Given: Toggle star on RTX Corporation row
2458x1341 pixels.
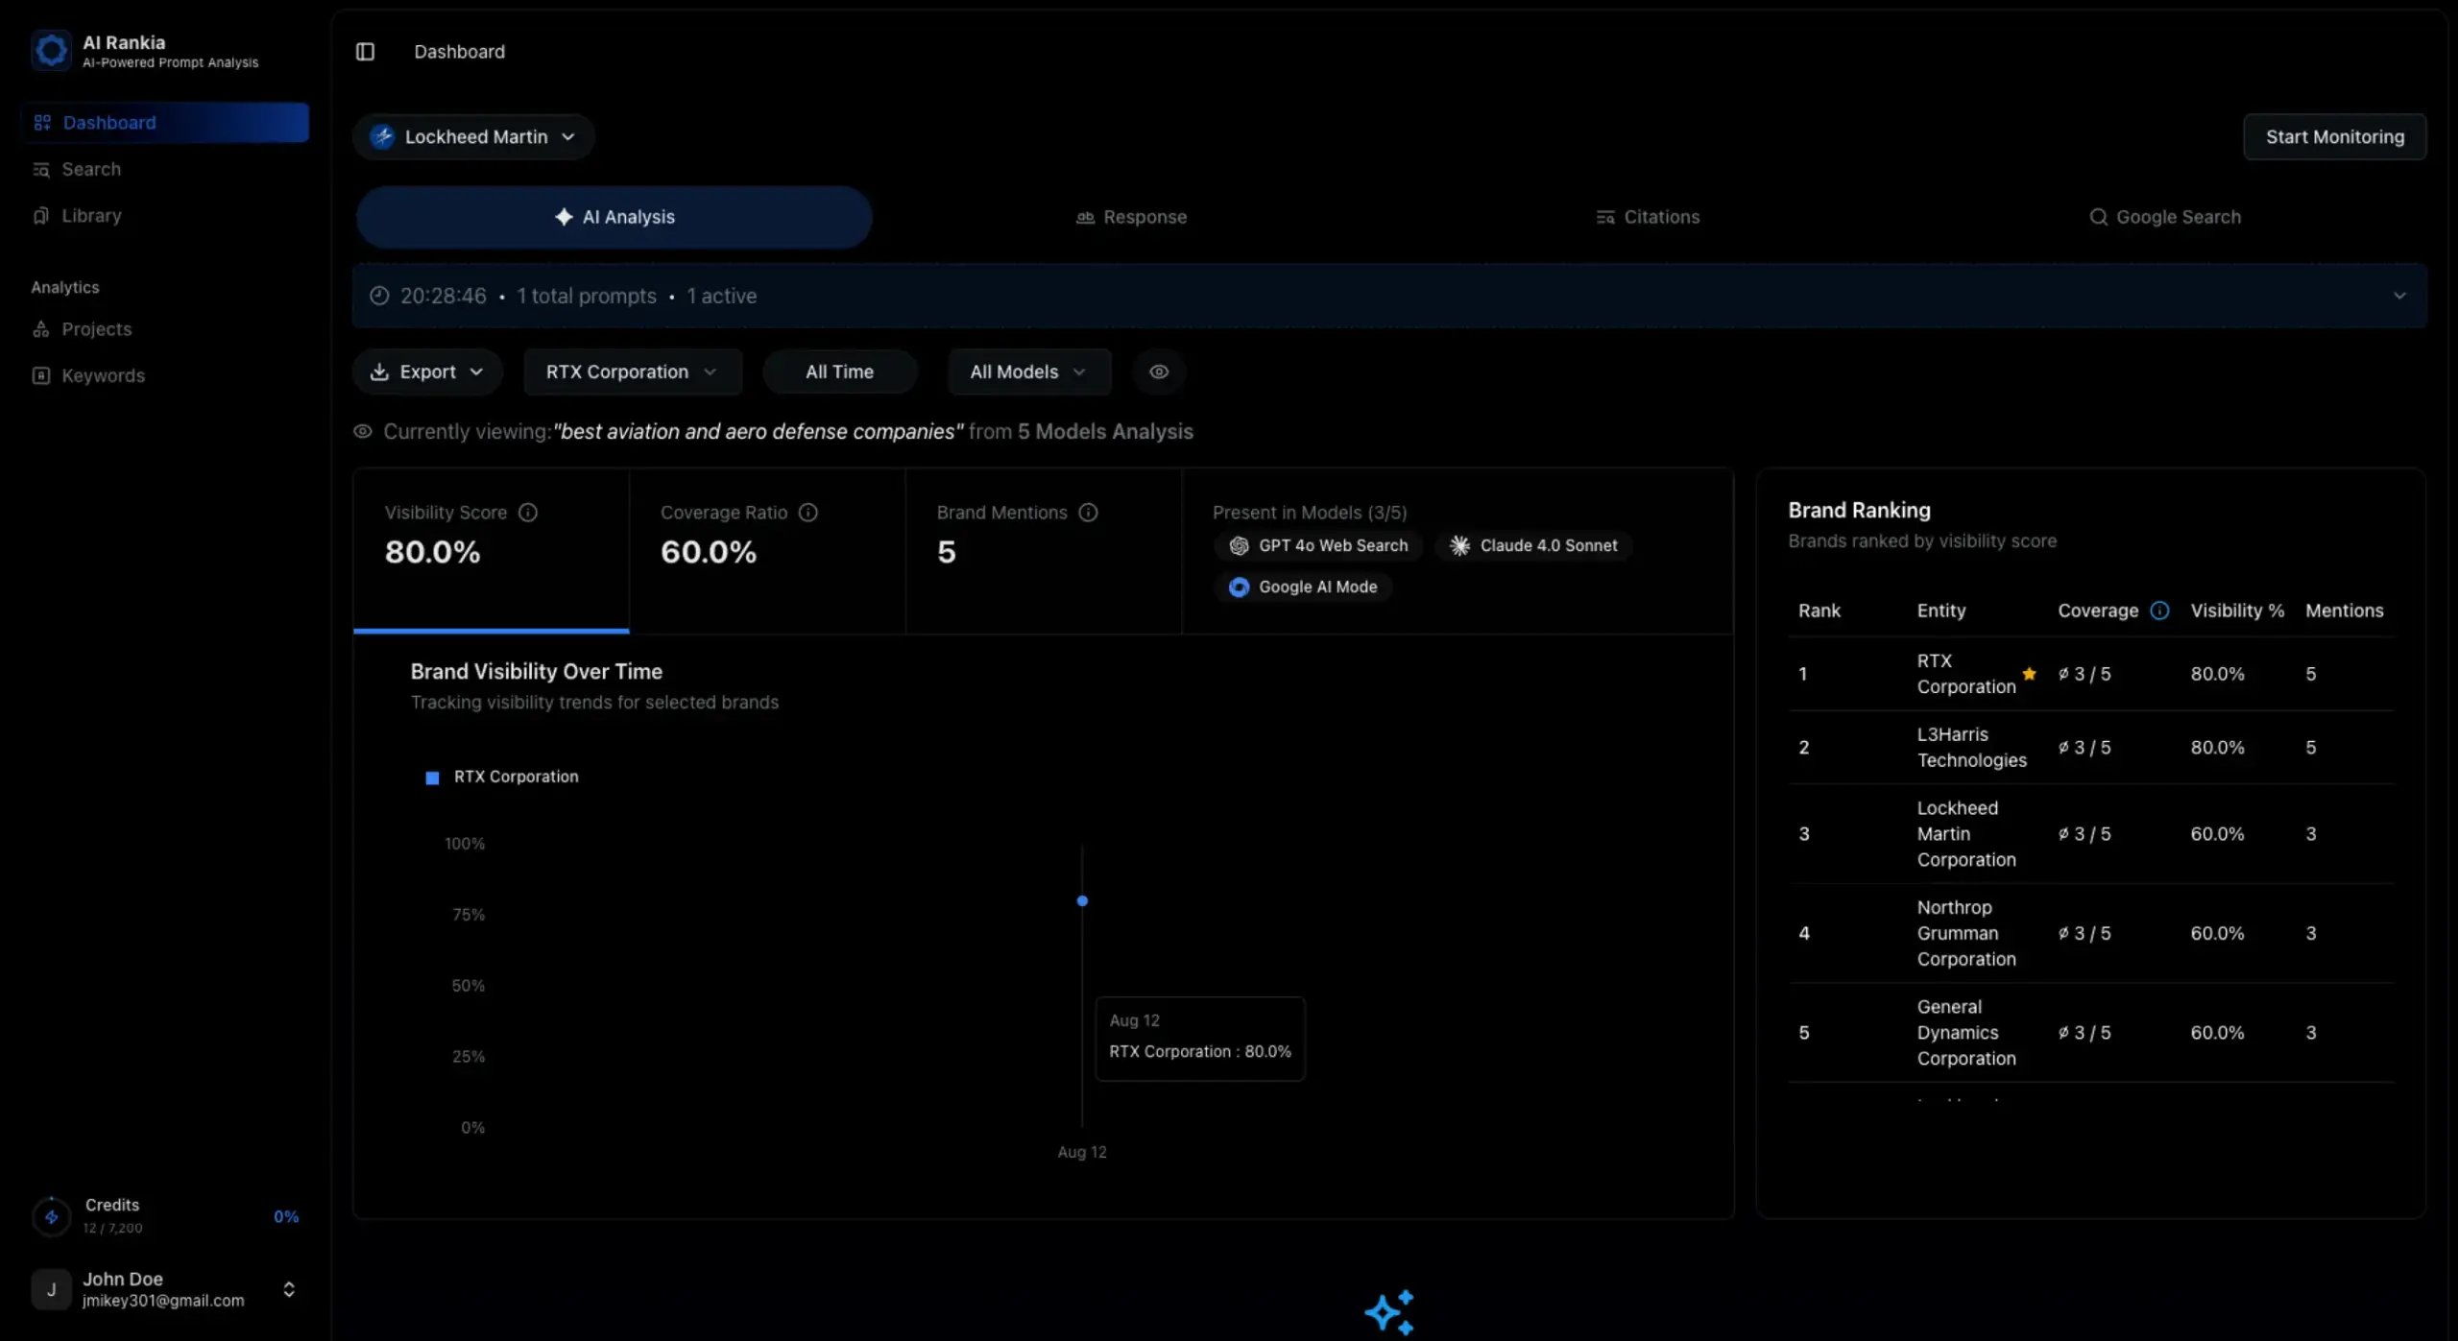Looking at the screenshot, I should pyautogui.click(x=2029, y=674).
